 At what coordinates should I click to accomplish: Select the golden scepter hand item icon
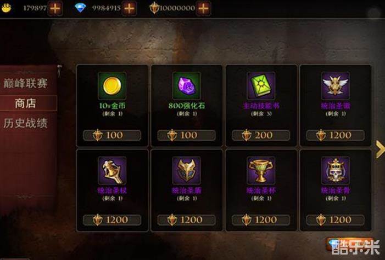coord(112,170)
